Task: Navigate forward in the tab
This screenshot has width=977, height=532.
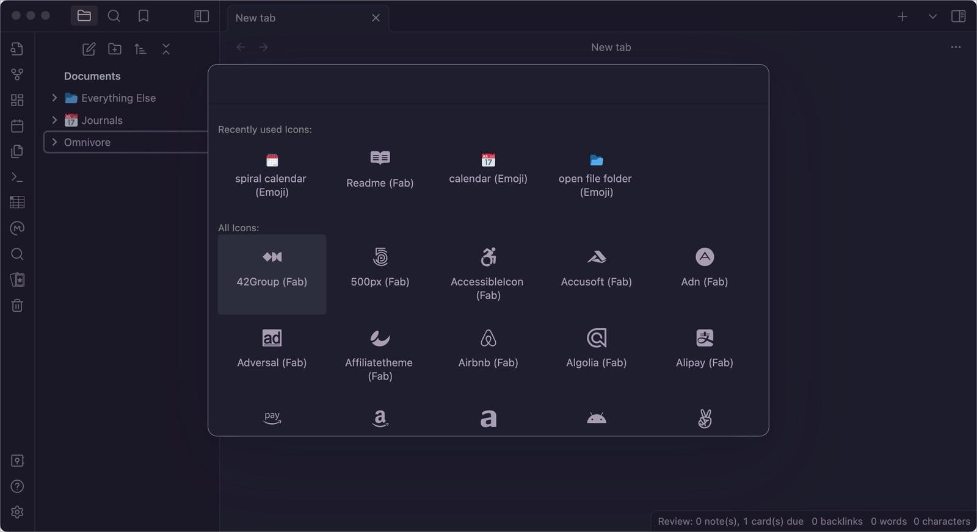Action: 263,47
